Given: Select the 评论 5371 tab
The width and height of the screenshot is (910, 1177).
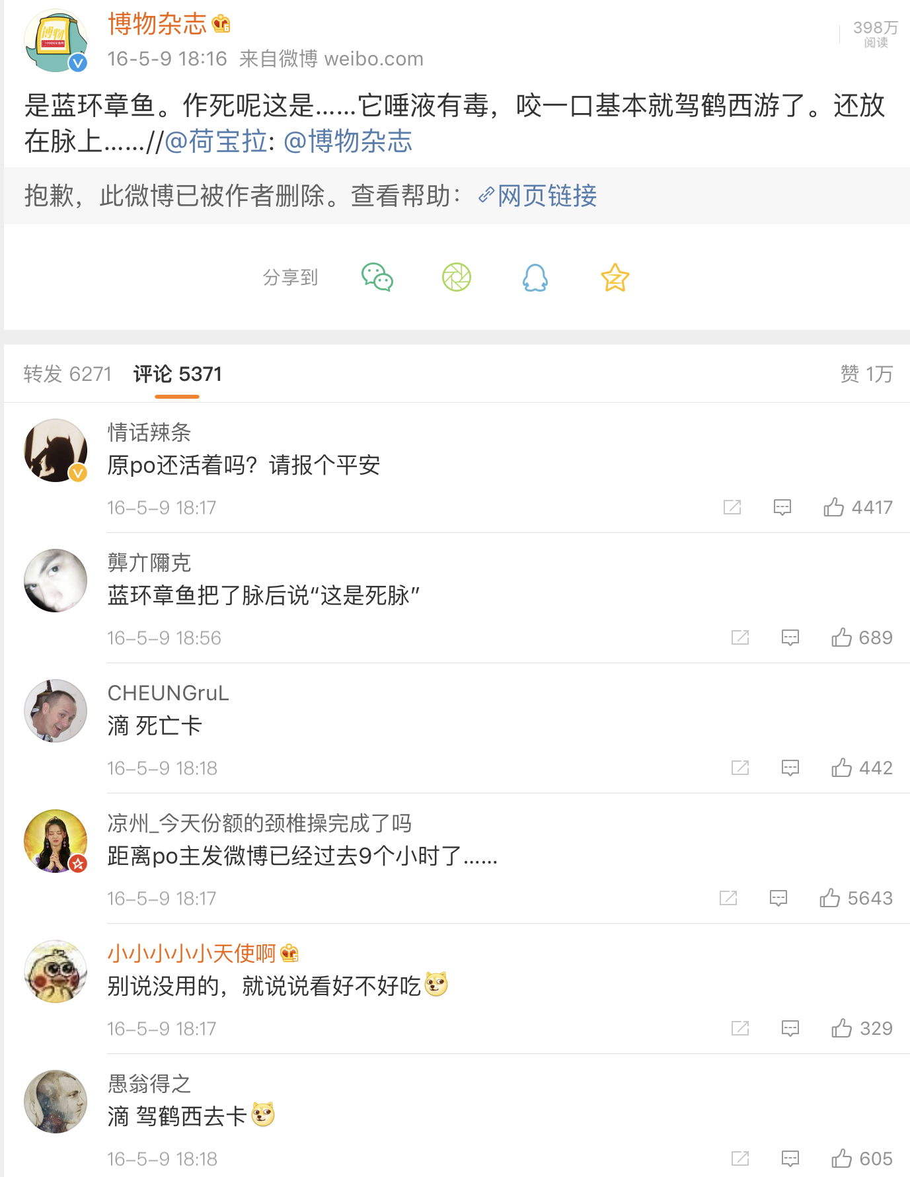Looking at the screenshot, I should tap(177, 374).
